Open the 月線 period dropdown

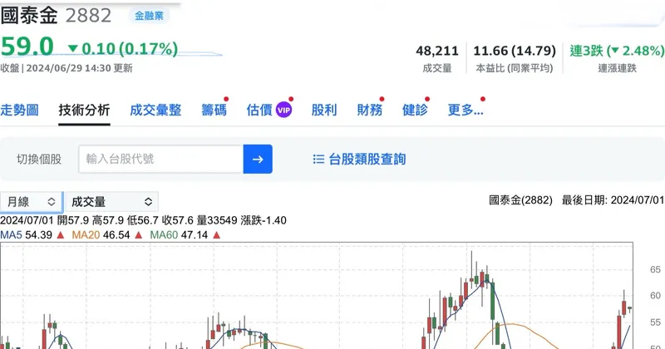click(32, 202)
